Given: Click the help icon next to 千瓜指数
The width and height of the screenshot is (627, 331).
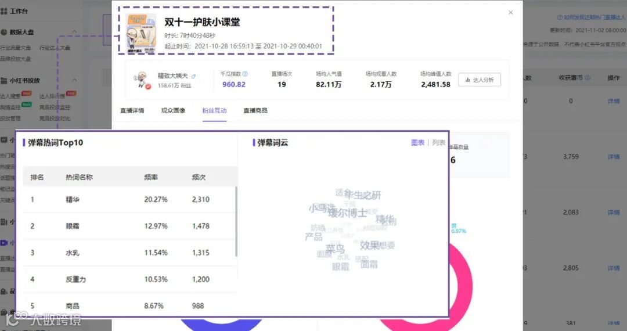Looking at the screenshot, I should point(245,74).
